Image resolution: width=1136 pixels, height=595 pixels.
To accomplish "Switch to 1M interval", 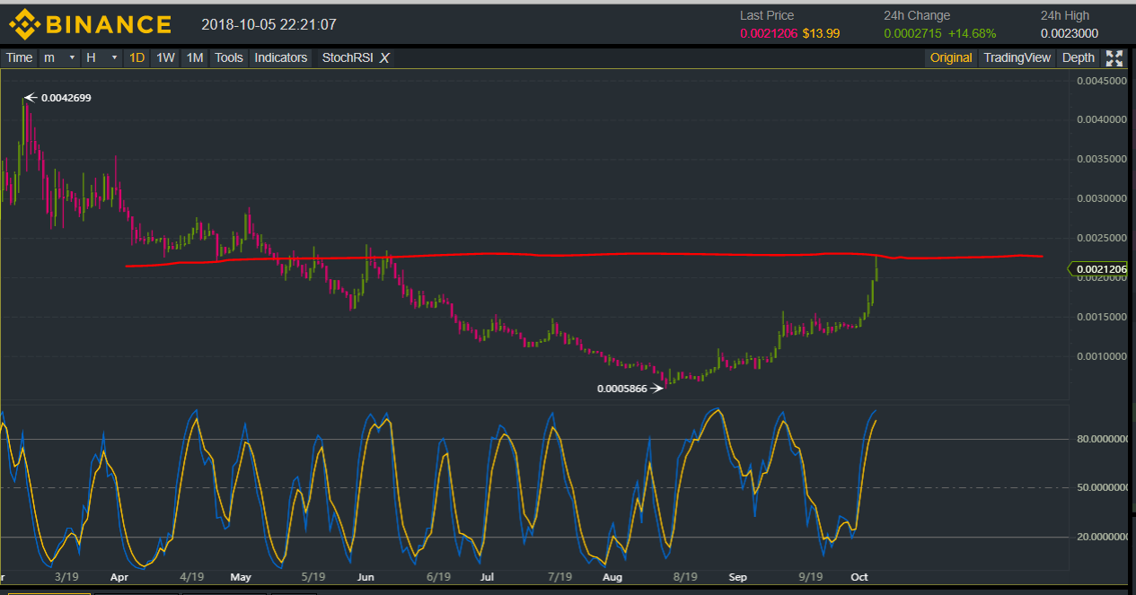I will click(x=194, y=58).
